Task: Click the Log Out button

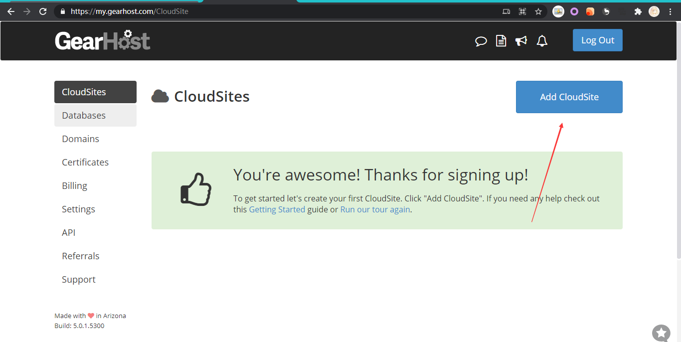Action: (598, 40)
